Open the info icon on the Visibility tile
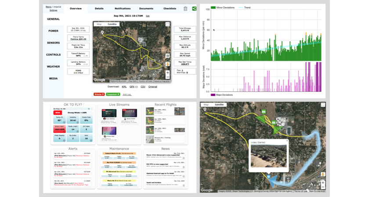Image resolution: width=369 pixels, height=197 pixels. point(77,123)
